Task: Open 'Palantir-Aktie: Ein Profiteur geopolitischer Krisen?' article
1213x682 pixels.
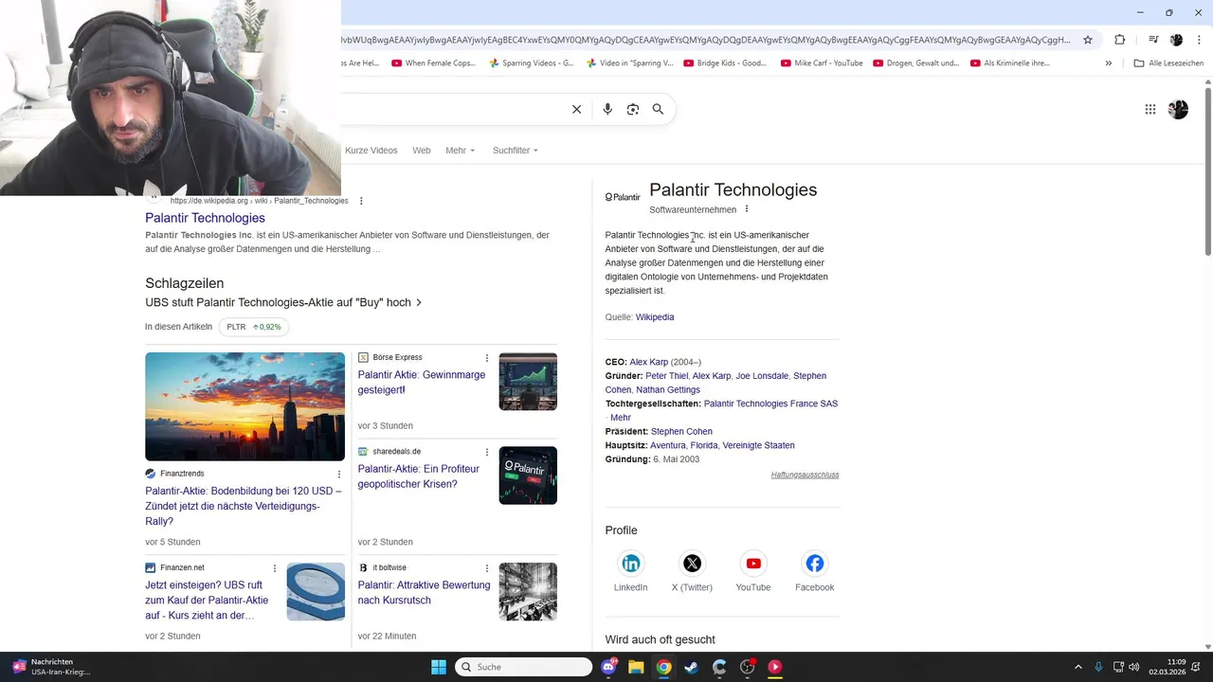Action: pyautogui.click(x=419, y=476)
